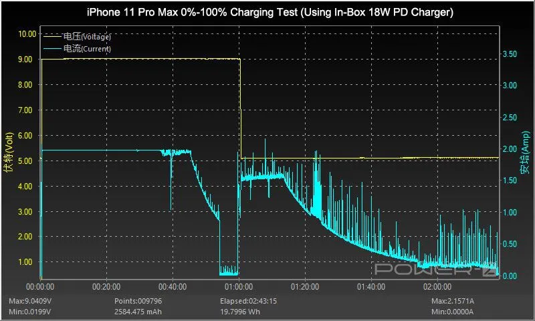Image resolution: width=535 pixels, height=321 pixels.
Task: Click the 00:20:00 time axis label
Action: [x=106, y=287]
